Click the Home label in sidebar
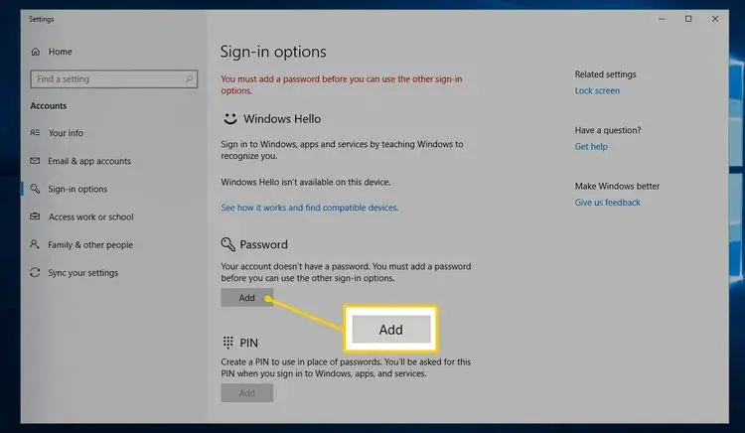Screen dimensions: 745x433 pyautogui.click(x=60, y=52)
